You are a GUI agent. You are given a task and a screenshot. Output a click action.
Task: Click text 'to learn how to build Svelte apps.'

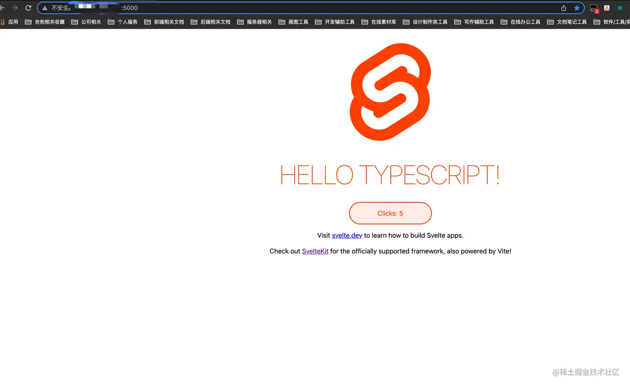[414, 236]
